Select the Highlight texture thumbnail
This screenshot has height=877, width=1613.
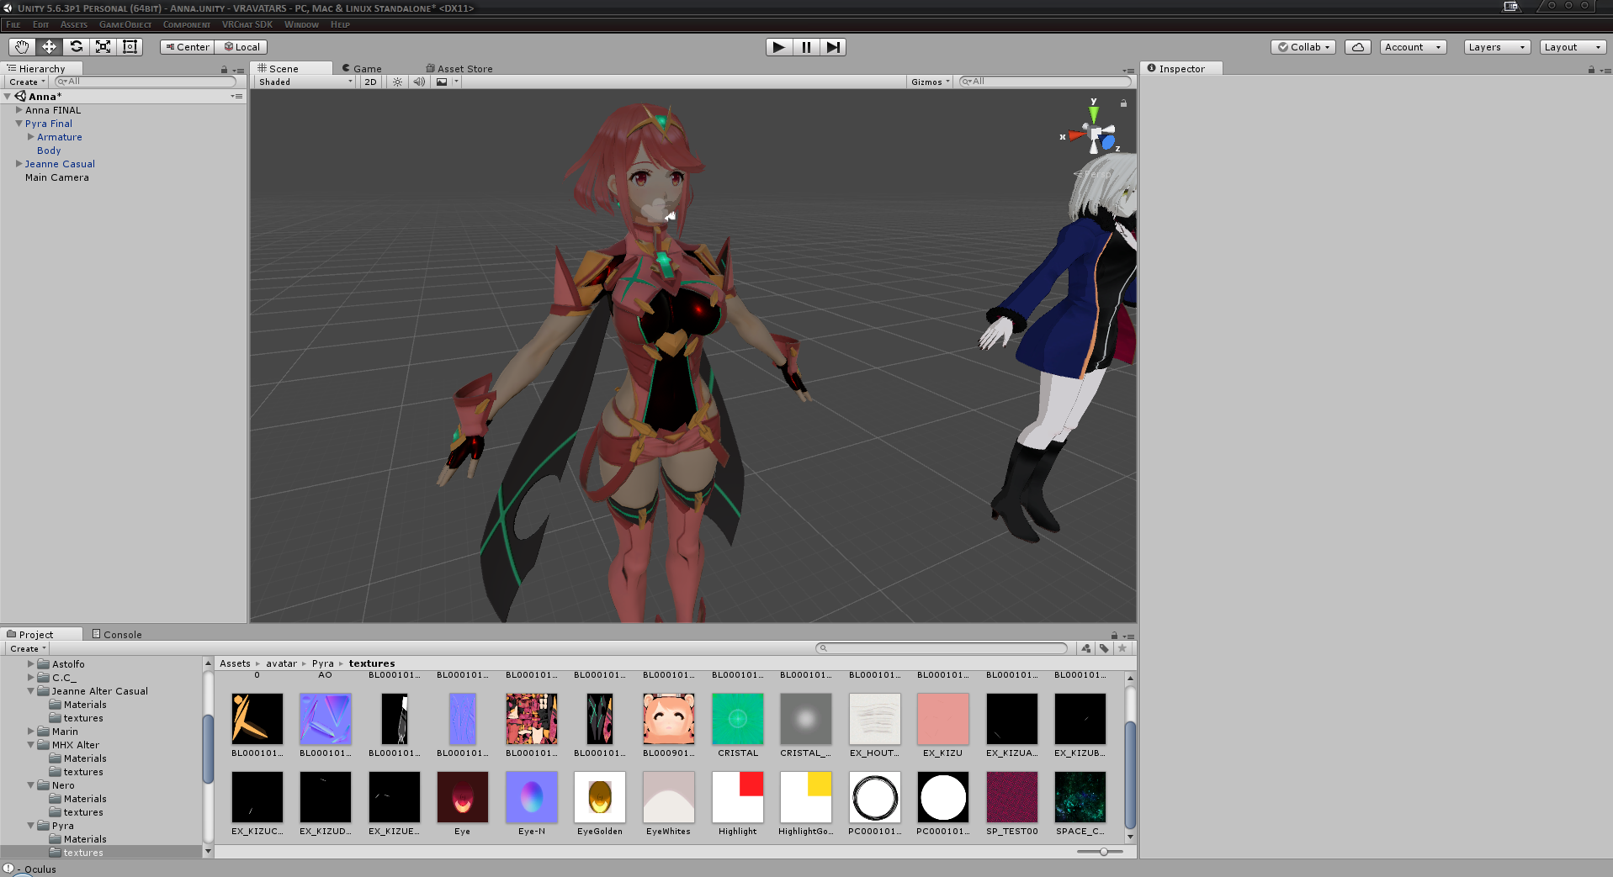click(738, 797)
